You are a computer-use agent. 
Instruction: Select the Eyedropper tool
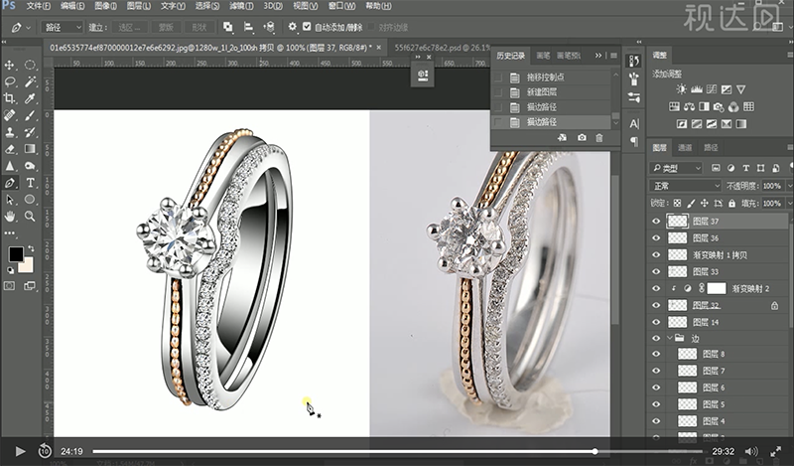30,98
